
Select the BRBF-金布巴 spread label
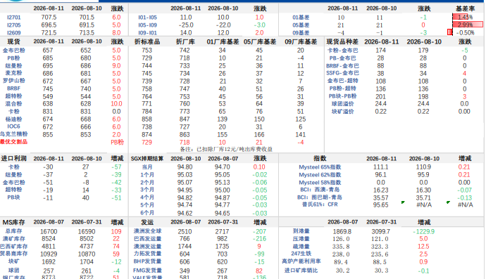[342, 65]
